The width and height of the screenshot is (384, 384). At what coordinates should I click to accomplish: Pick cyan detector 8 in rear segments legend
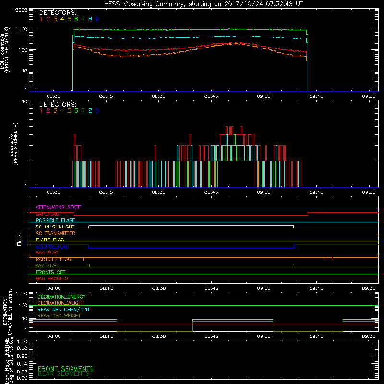click(90, 111)
